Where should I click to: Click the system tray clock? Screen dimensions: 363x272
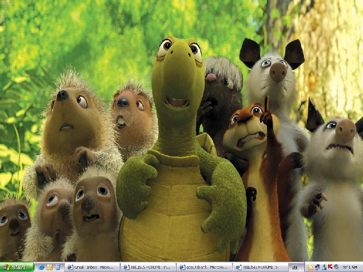tap(350, 267)
